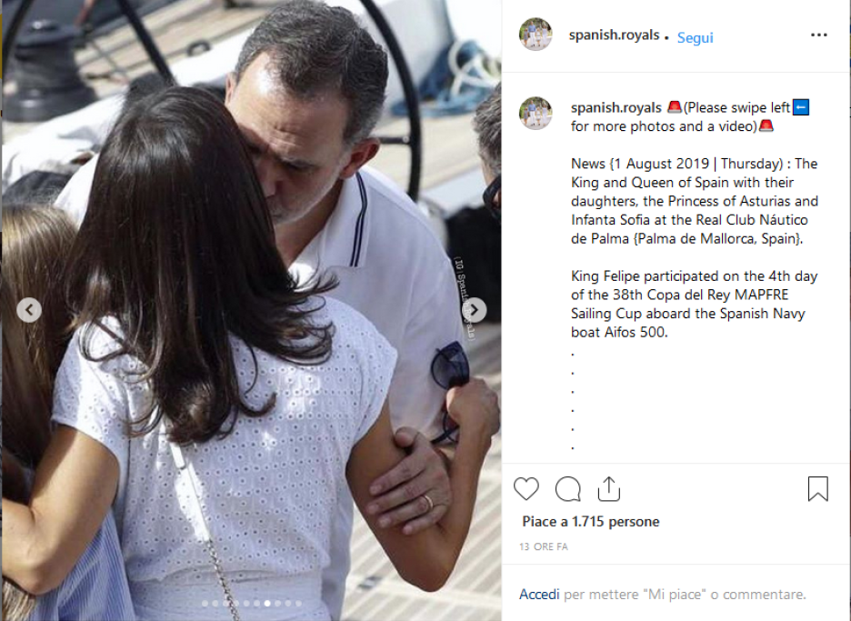Screen dimensions: 851x621
Task: Select the last carousel dot indicator
Action: coord(298,604)
